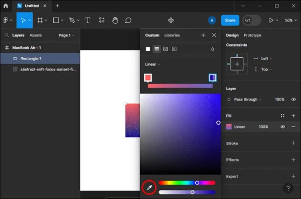Switch to the Layers tab
This screenshot has height=199, width=301.
[18, 35]
